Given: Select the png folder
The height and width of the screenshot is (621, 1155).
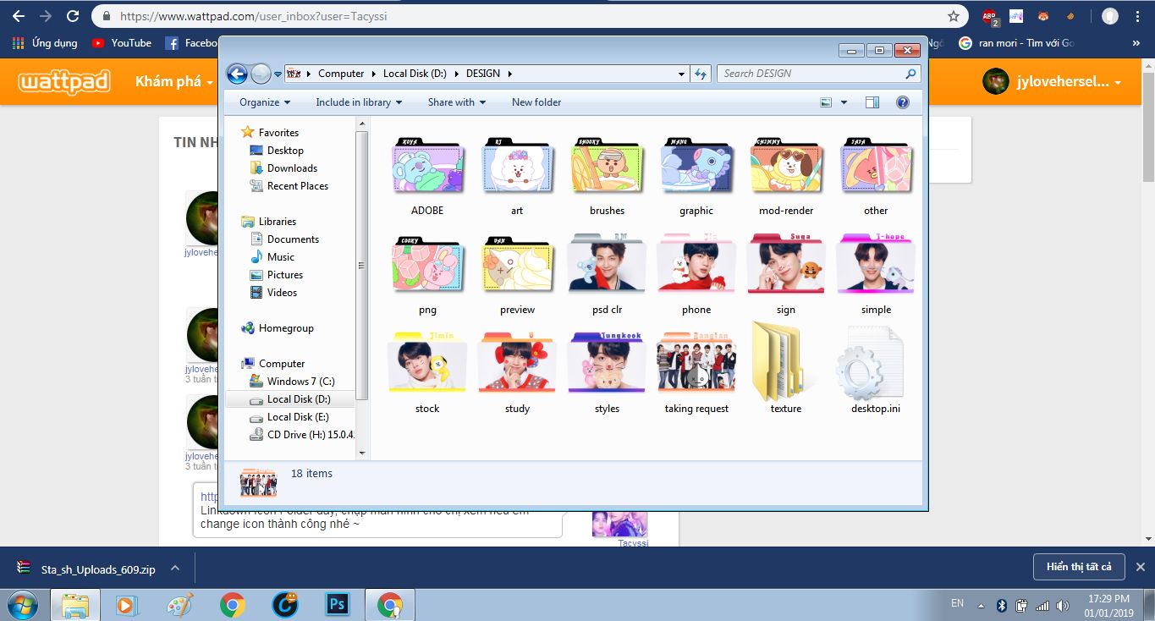Looking at the screenshot, I should click(x=427, y=275).
